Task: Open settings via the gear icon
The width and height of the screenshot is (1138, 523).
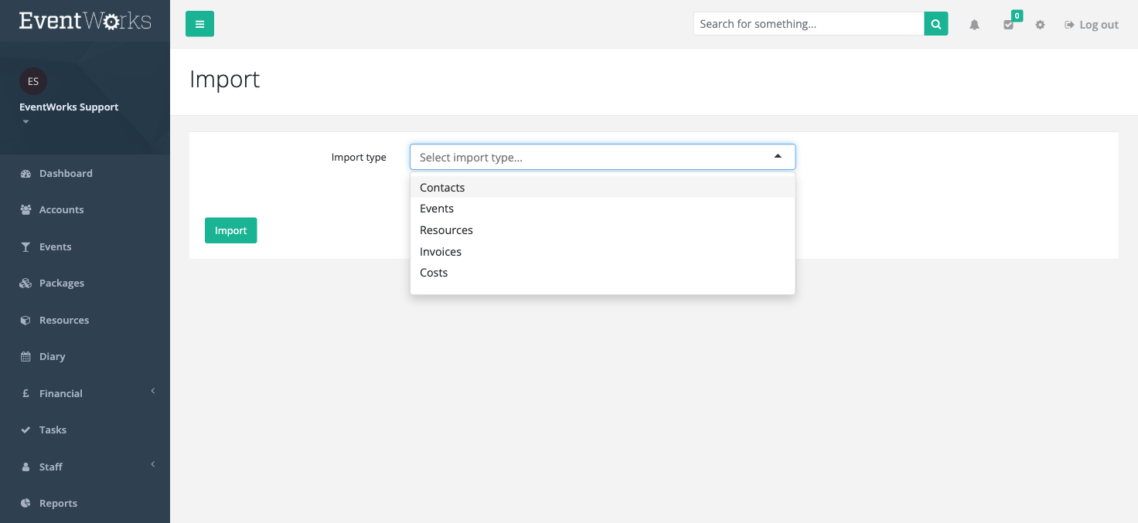Action: coord(1040,25)
